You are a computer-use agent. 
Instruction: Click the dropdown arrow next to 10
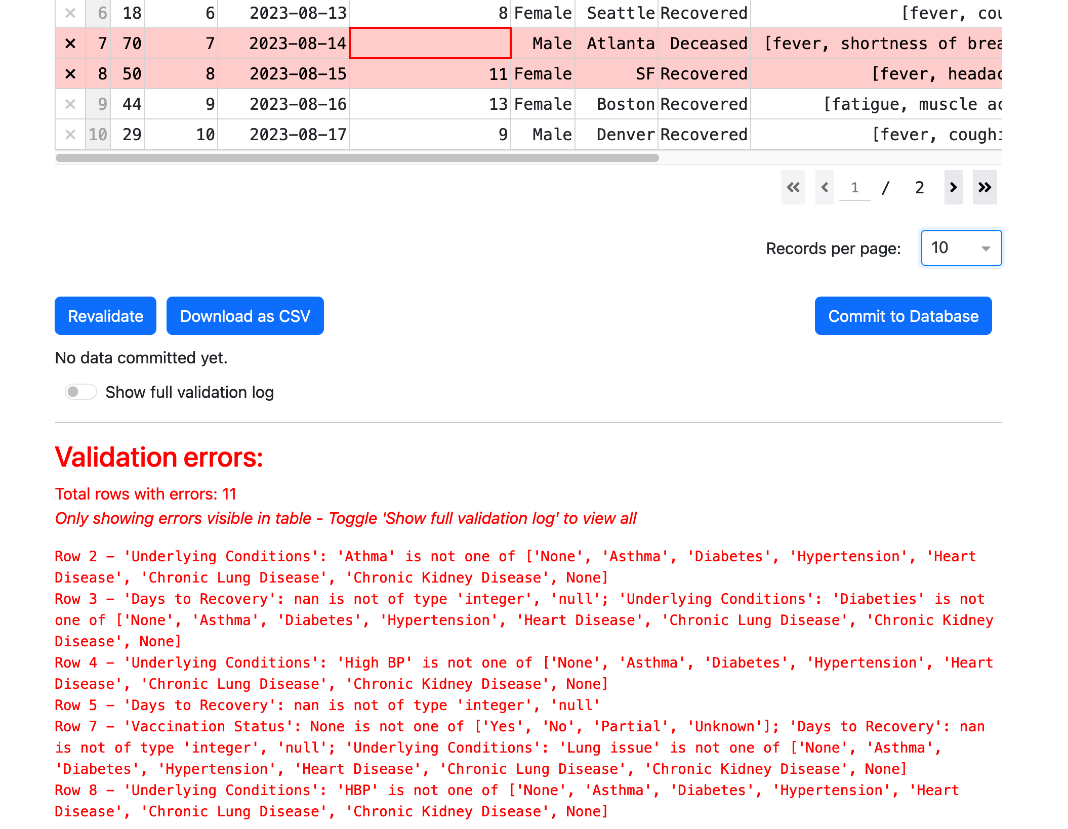pos(985,248)
